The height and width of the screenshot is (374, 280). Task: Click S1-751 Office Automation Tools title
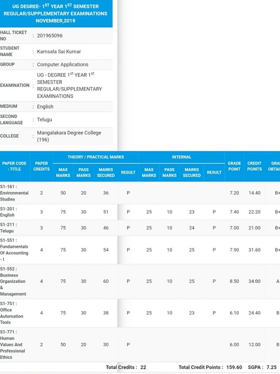(12, 313)
